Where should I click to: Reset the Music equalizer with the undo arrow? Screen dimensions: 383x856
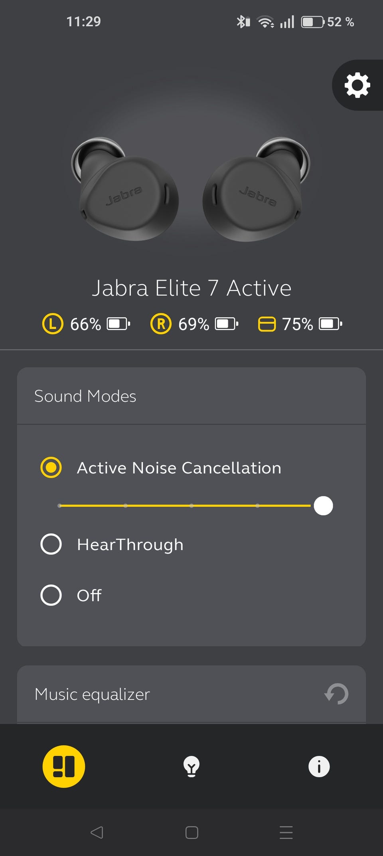click(336, 694)
